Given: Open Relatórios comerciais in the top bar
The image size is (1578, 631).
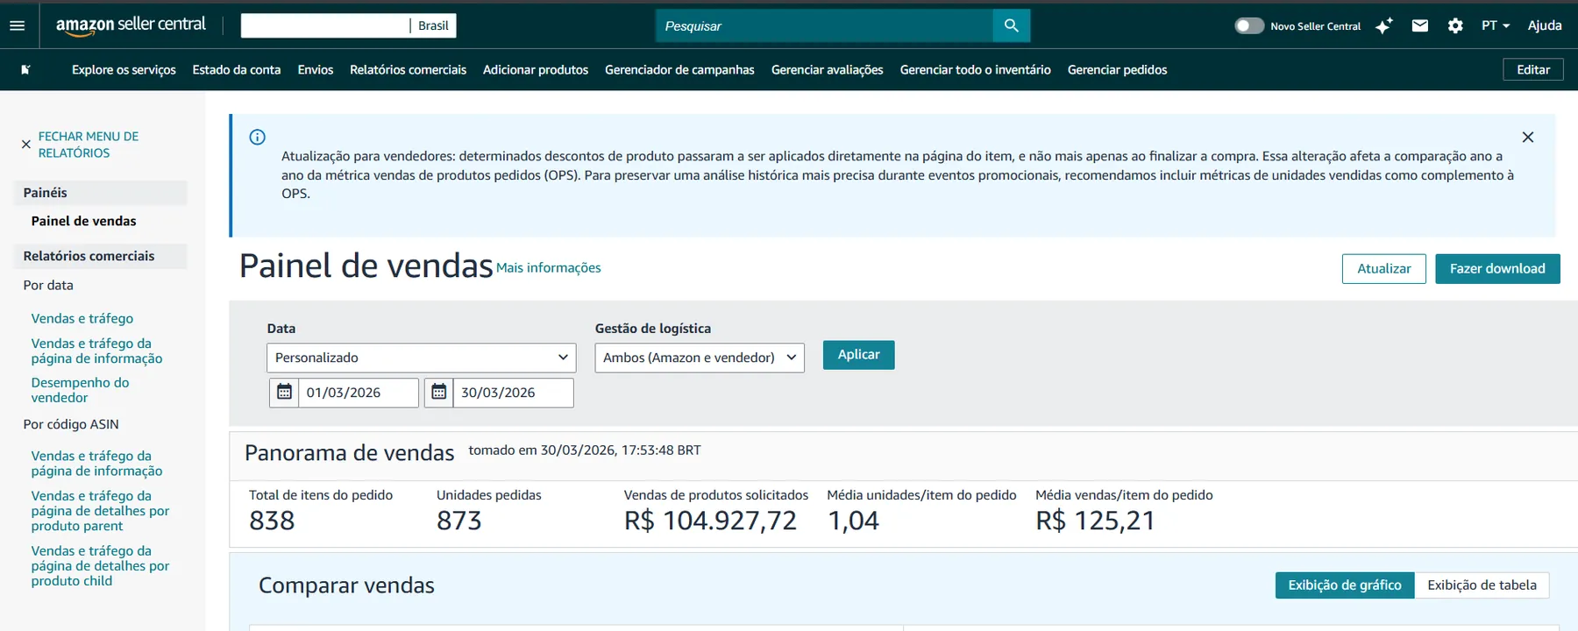Looking at the screenshot, I should point(408,69).
